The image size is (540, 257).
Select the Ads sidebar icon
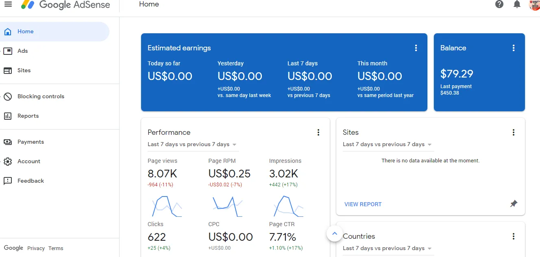click(7, 51)
